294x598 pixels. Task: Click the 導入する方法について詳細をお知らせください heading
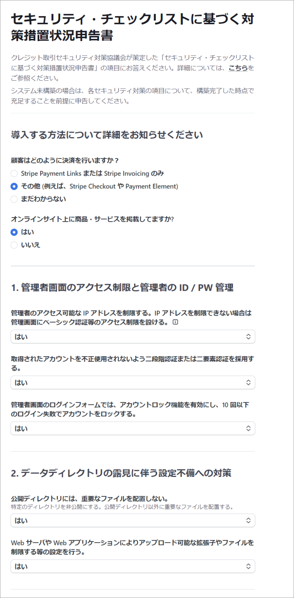[x=107, y=135]
